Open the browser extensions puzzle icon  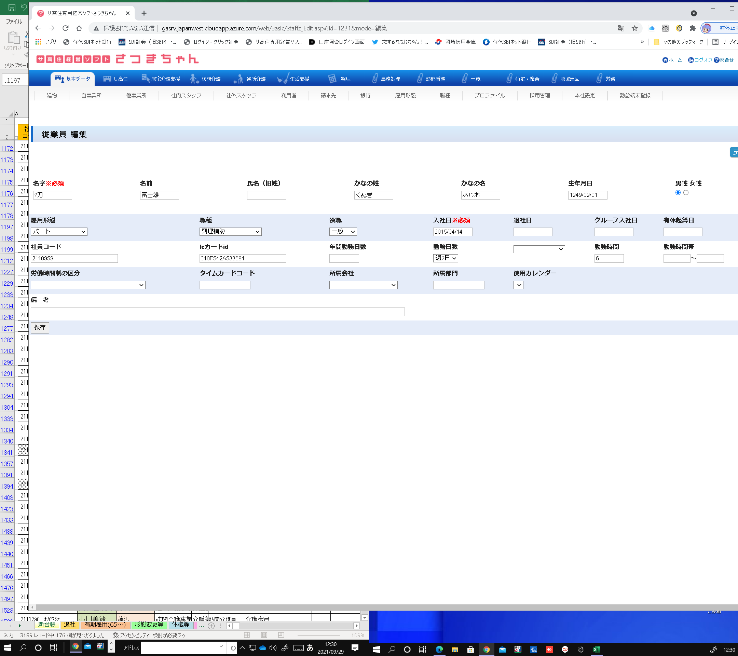click(692, 28)
